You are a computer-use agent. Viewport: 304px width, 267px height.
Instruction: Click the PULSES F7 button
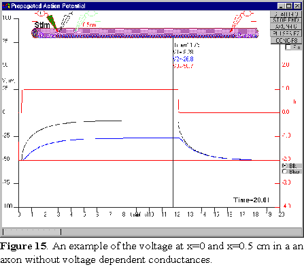coord(286,33)
